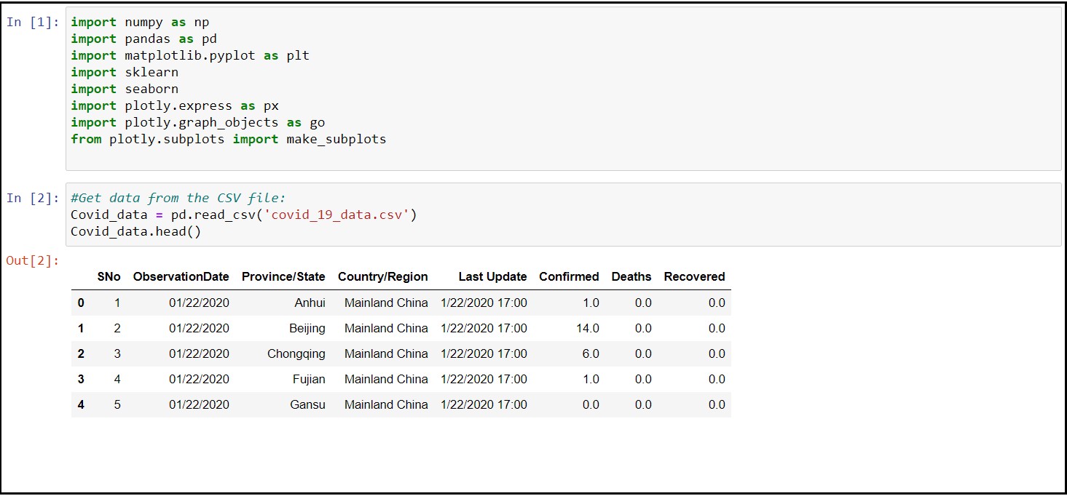Click the 'from plotly.subplots import make_subplots' line
This screenshot has height=496, width=1067.
[x=229, y=139]
